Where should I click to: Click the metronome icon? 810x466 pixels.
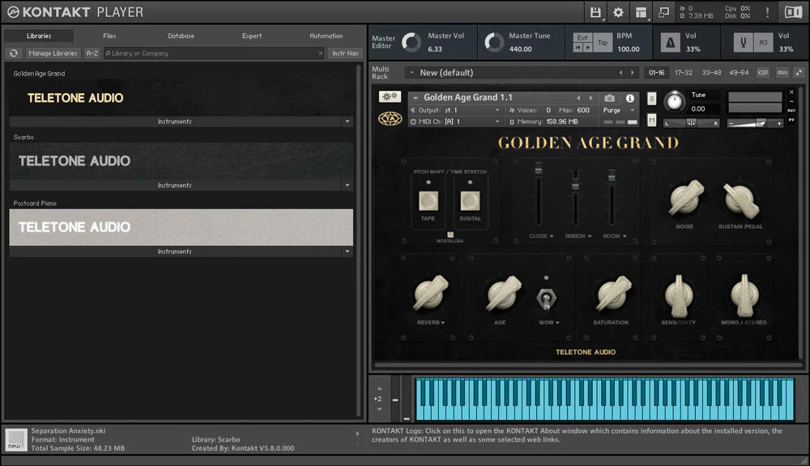pyautogui.click(x=671, y=43)
